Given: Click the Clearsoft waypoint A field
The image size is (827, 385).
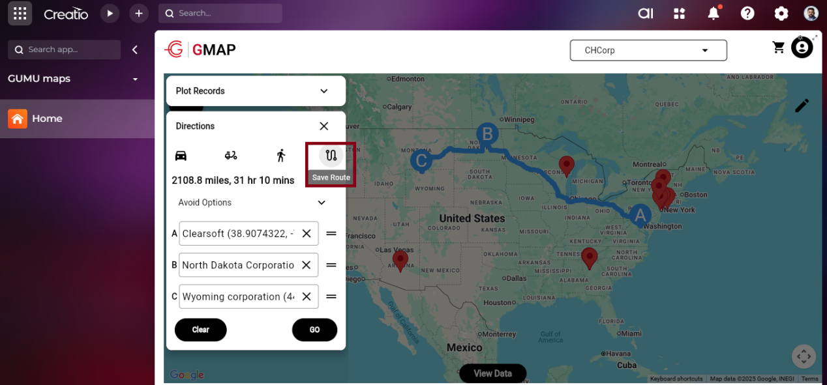Looking at the screenshot, I should click(248, 233).
